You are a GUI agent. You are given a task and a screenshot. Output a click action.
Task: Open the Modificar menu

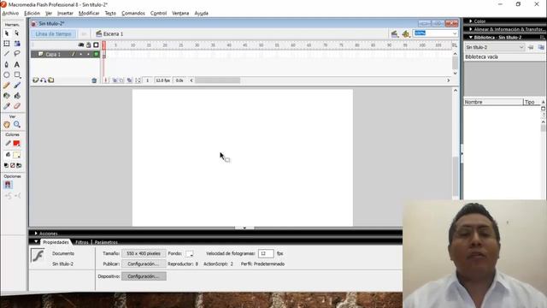point(89,14)
